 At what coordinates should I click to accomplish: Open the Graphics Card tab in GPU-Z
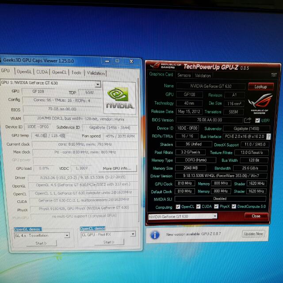pos(161,74)
